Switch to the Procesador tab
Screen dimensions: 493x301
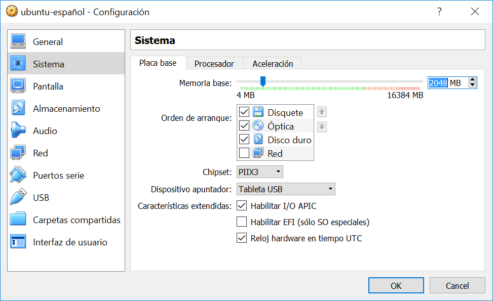click(214, 63)
